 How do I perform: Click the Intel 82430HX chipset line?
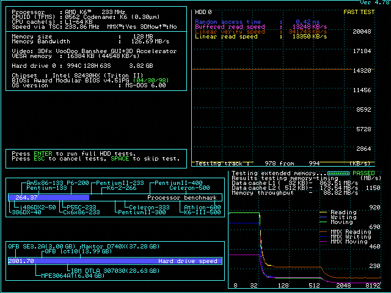tap(78, 76)
